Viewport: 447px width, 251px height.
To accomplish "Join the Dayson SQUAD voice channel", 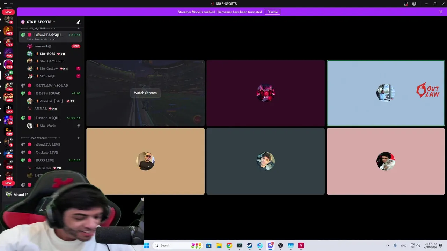I will (x=51, y=118).
